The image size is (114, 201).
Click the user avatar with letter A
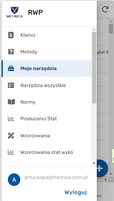[14, 180]
